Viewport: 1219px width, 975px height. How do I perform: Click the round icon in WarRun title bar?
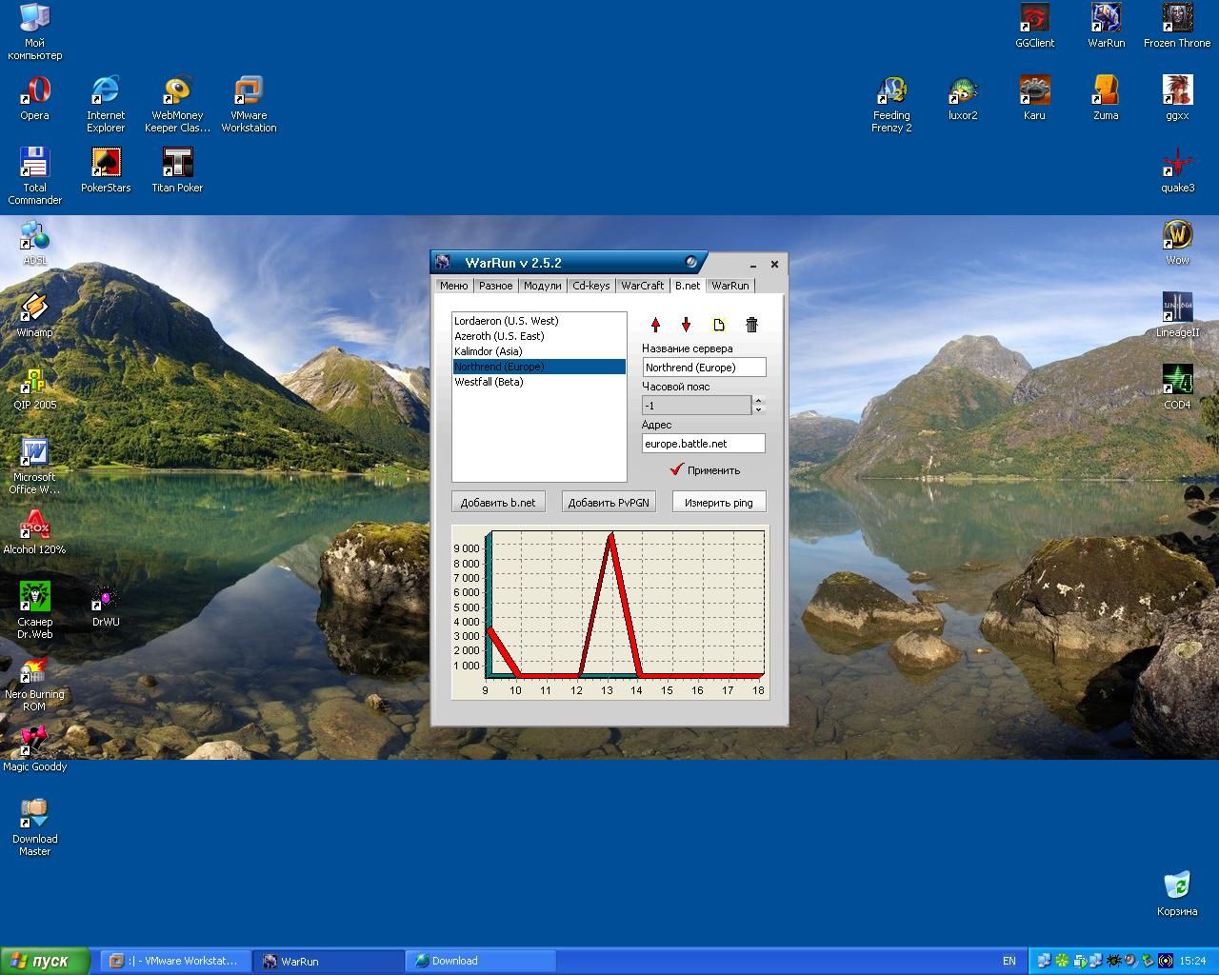[x=691, y=263]
